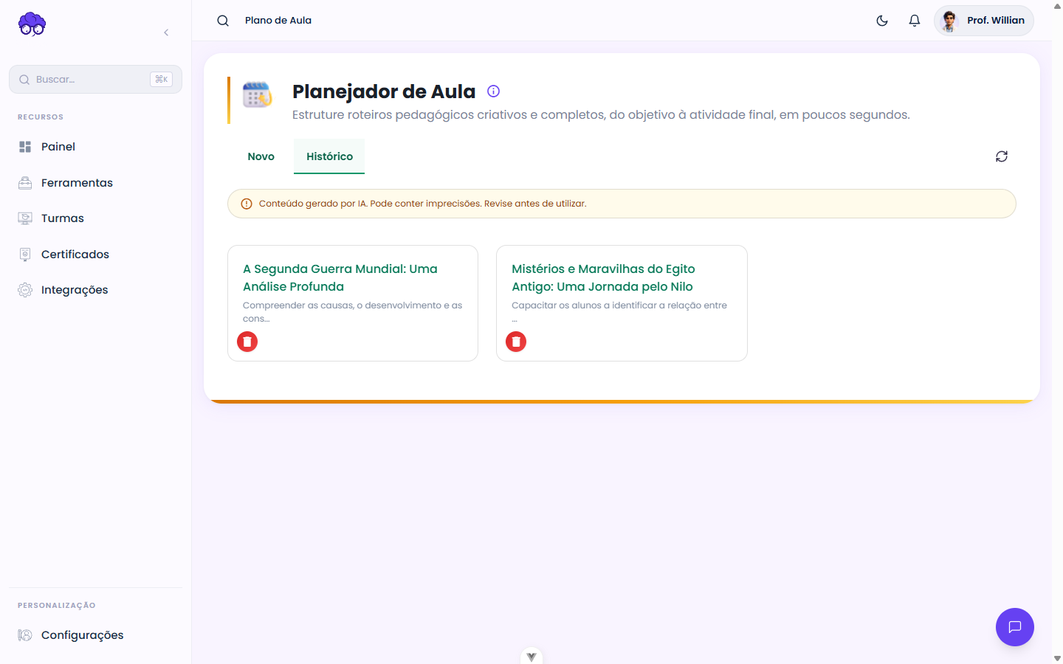
Task: Click the Turmas classroom icon
Action: (x=25, y=218)
